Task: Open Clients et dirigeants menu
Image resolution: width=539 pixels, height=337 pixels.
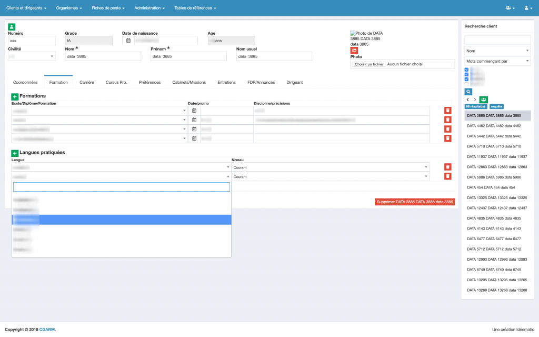Action: pos(26,8)
